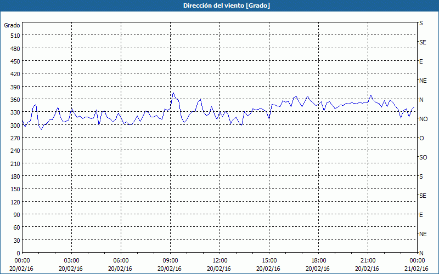
Task: Click the 60 left-axis label
Action: coord(17,227)
